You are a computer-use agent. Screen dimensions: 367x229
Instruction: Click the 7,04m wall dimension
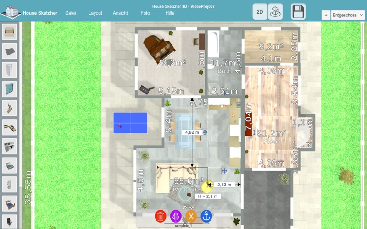coord(248,117)
